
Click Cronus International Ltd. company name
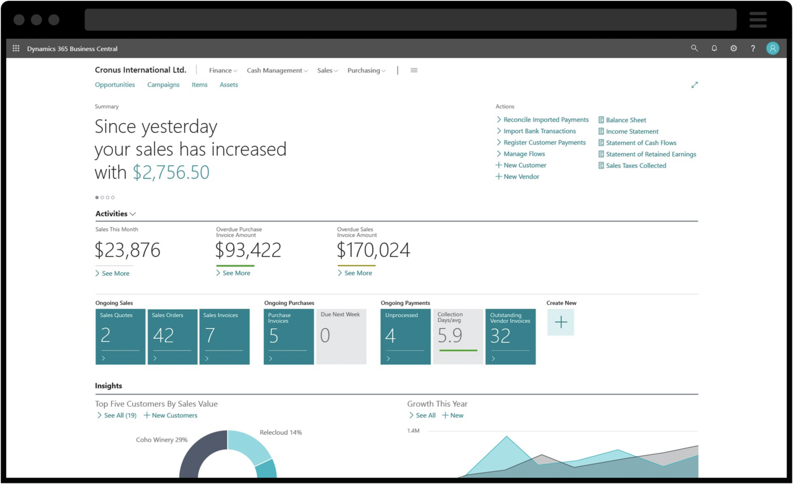(141, 70)
